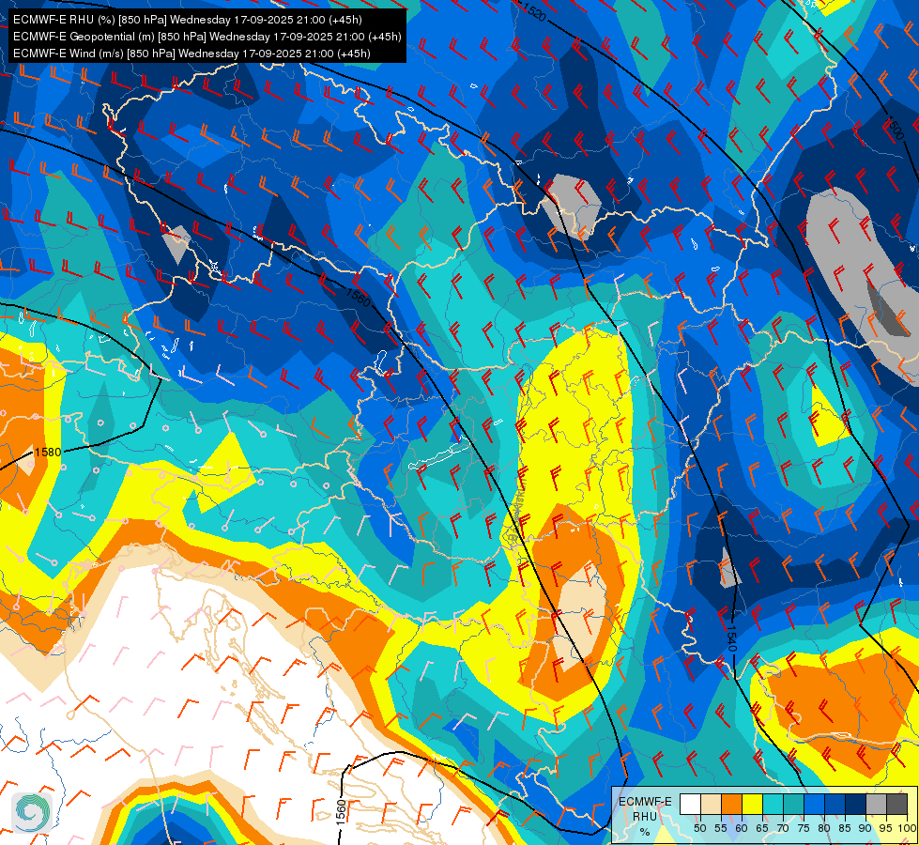Select the light gray 90–95 legend swatch
919x845 pixels.
[876, 804]
